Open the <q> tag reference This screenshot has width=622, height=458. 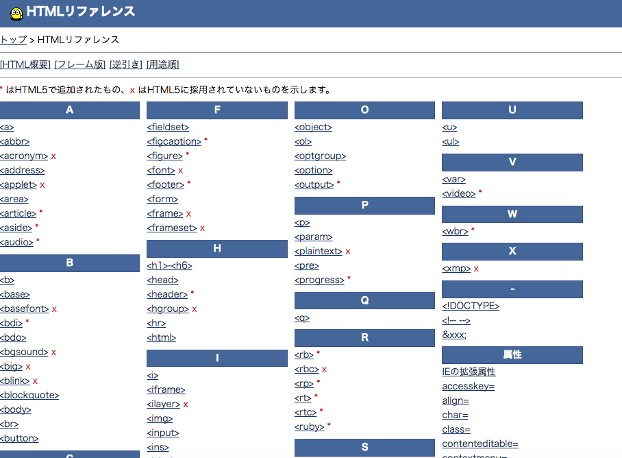[x=302, y=318]
